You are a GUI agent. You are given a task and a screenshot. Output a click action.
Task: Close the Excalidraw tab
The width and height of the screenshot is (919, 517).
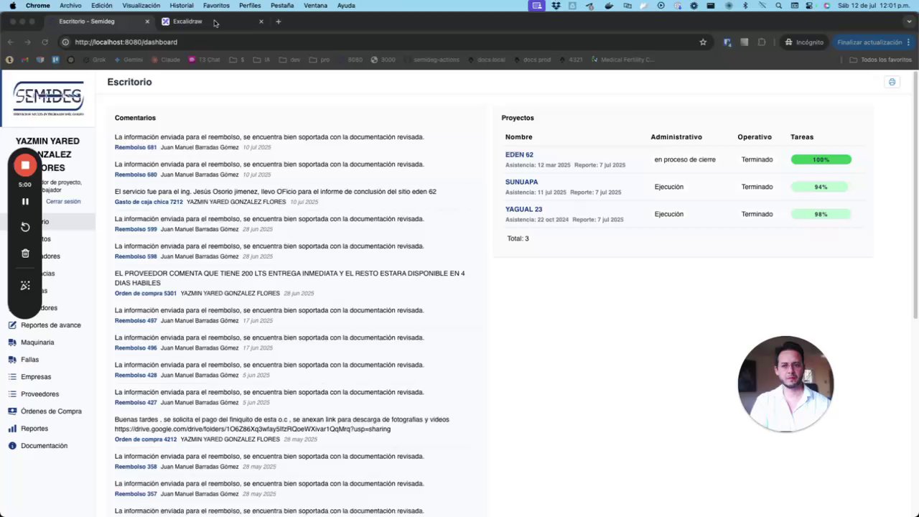tap(261, 22)
